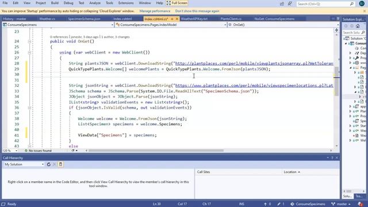Click the Solution Explorer Forward icon
Screen dimensions: 368x207
351,26
